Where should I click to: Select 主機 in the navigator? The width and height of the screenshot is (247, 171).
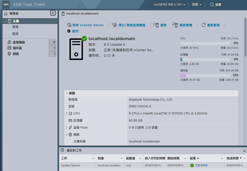click(x=16, y=21)
